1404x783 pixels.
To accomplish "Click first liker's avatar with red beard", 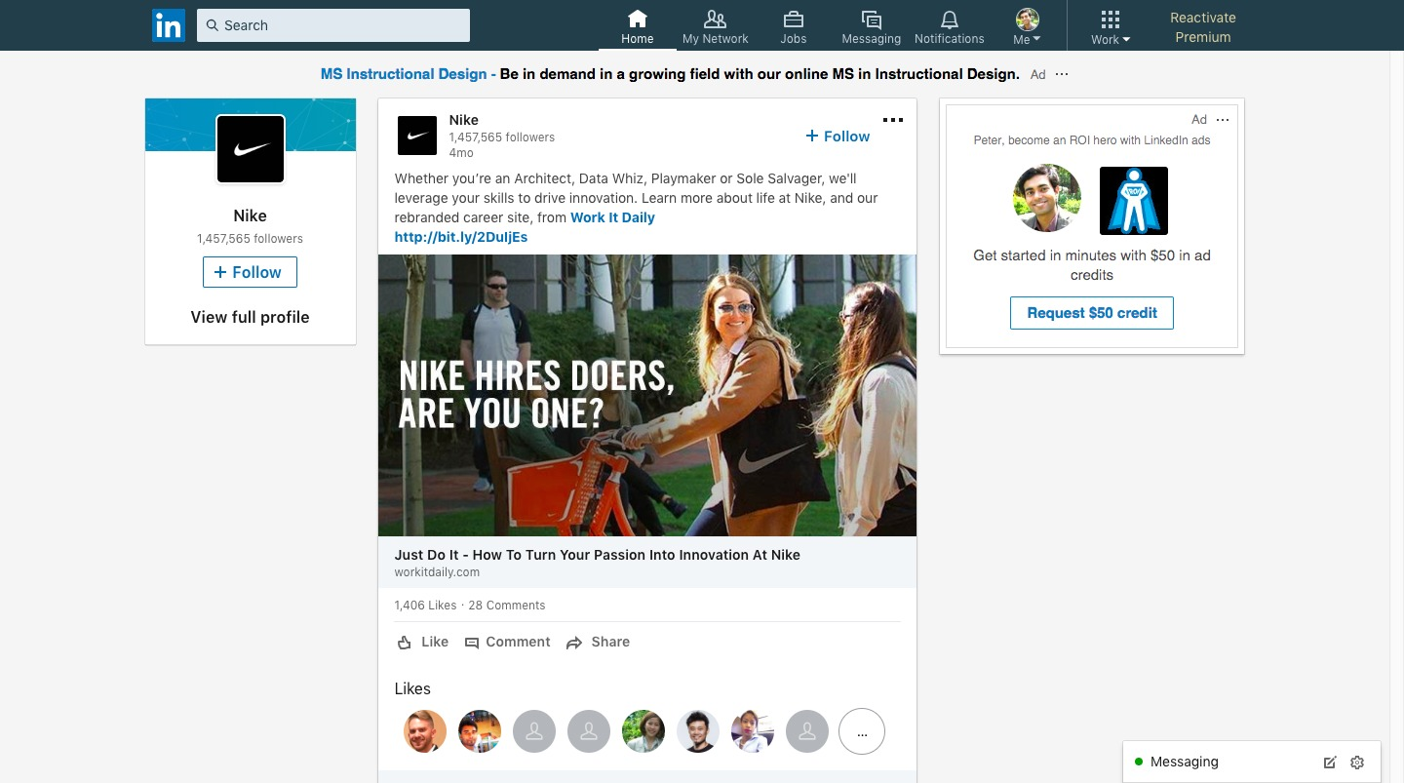I will point(425,731).
